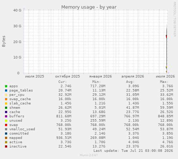178x159 pixels.
Task: Click the 'committed' legend label
Action: coord(19,134)
